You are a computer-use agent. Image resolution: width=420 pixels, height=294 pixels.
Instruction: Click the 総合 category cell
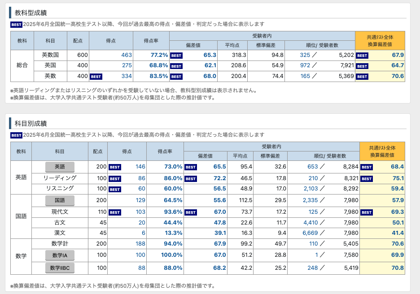(22, 65)
